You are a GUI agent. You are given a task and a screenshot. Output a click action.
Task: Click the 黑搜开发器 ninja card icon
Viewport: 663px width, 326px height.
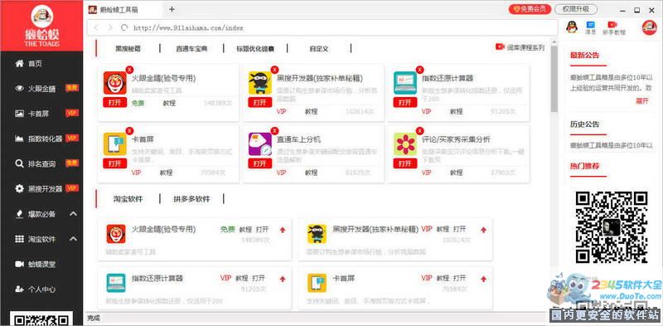click(x=260, y=83)
